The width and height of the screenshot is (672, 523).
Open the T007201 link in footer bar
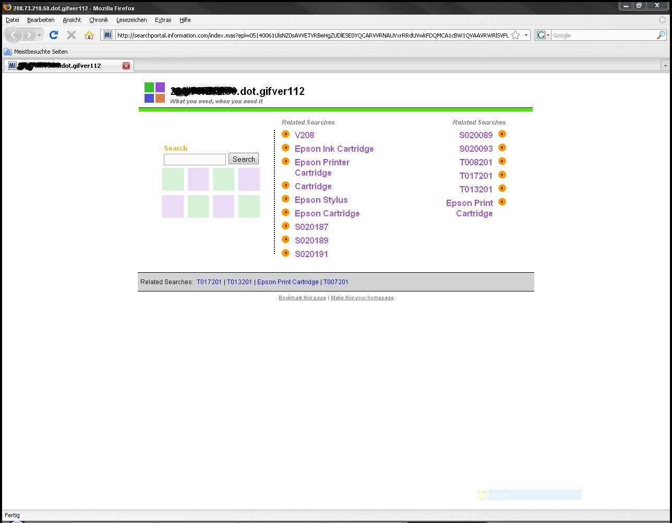pos(336,282)
